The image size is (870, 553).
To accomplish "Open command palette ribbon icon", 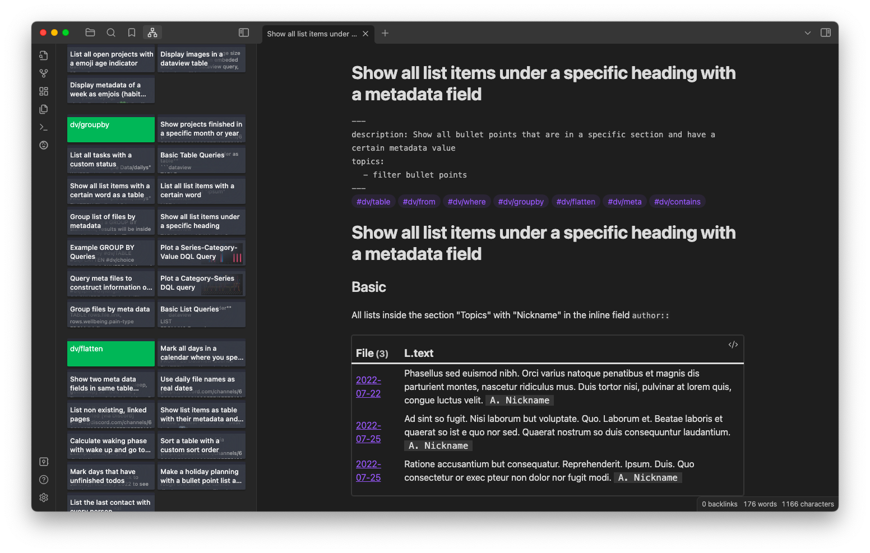I will pyautogui.click(x=44, y=127).
